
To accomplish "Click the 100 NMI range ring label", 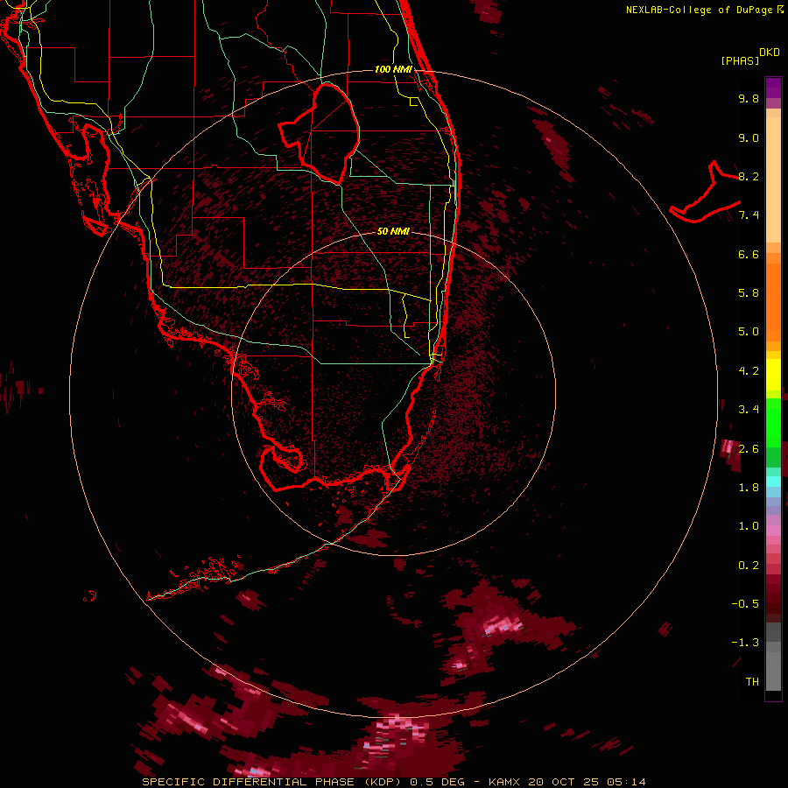I will 393,69.
